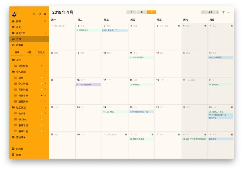The width and height of the screenshot is (243, 171).
Task: Go to previous month with left arrow
Action: (x=203, y=12)
